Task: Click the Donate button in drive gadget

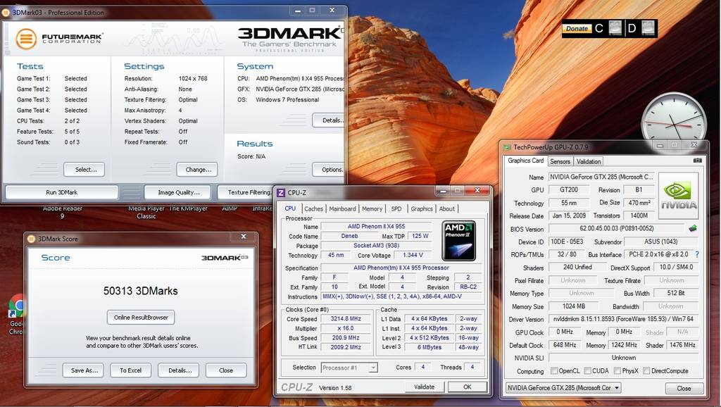Action: [577, 28]
